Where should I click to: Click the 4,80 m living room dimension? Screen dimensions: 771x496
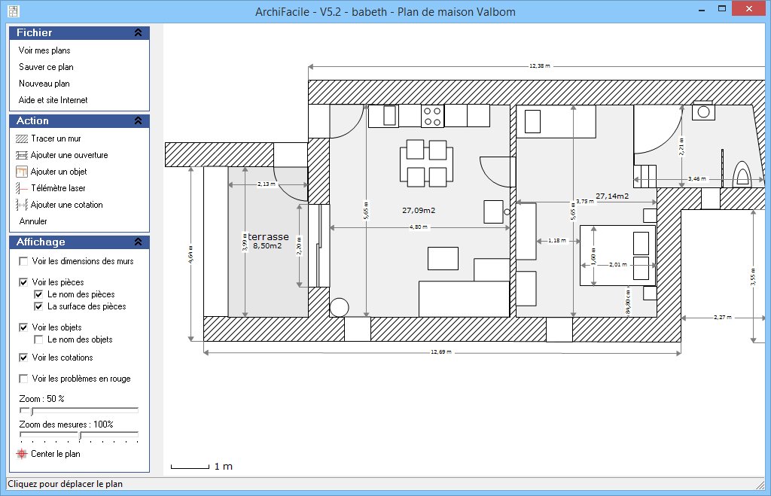(419, 227)
